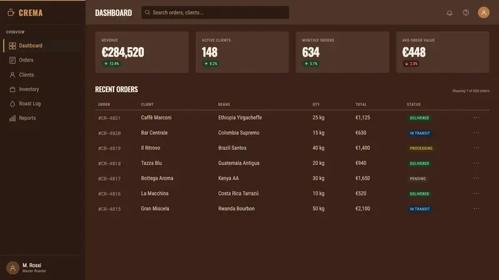This screenshot has height=280, width=499.
Task: Focus the Search orders, clients field
Action: (x=215, y=12)
